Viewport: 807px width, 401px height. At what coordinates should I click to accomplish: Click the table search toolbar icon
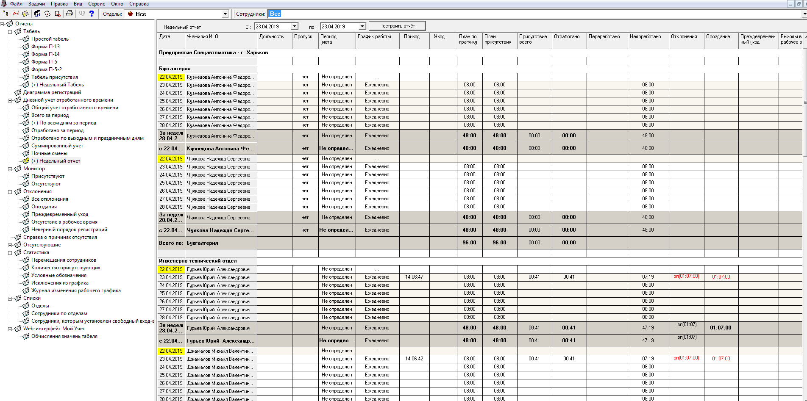click(x=58, y=14)
